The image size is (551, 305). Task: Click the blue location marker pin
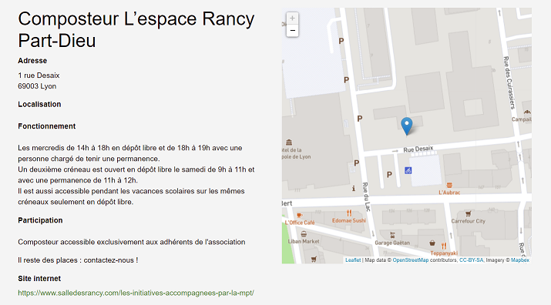407,126
